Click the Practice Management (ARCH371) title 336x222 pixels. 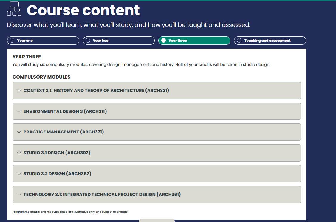[64, 132]
